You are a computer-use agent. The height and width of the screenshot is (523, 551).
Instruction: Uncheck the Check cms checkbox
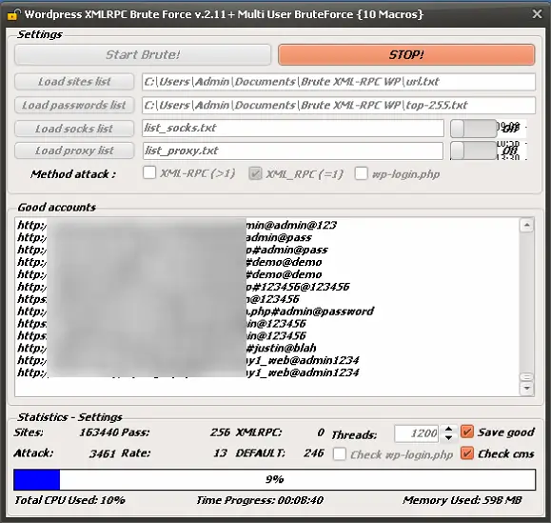coord(467,453)
